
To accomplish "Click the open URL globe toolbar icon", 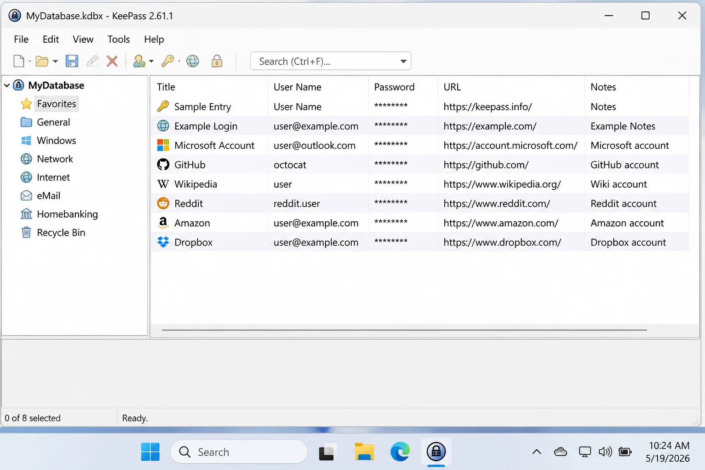I will pos(193,61).
